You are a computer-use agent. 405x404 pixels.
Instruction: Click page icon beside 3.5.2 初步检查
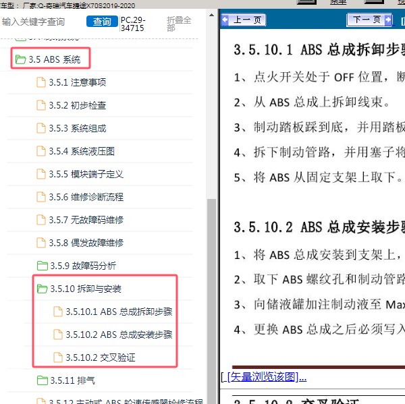[x=41, y=105]
